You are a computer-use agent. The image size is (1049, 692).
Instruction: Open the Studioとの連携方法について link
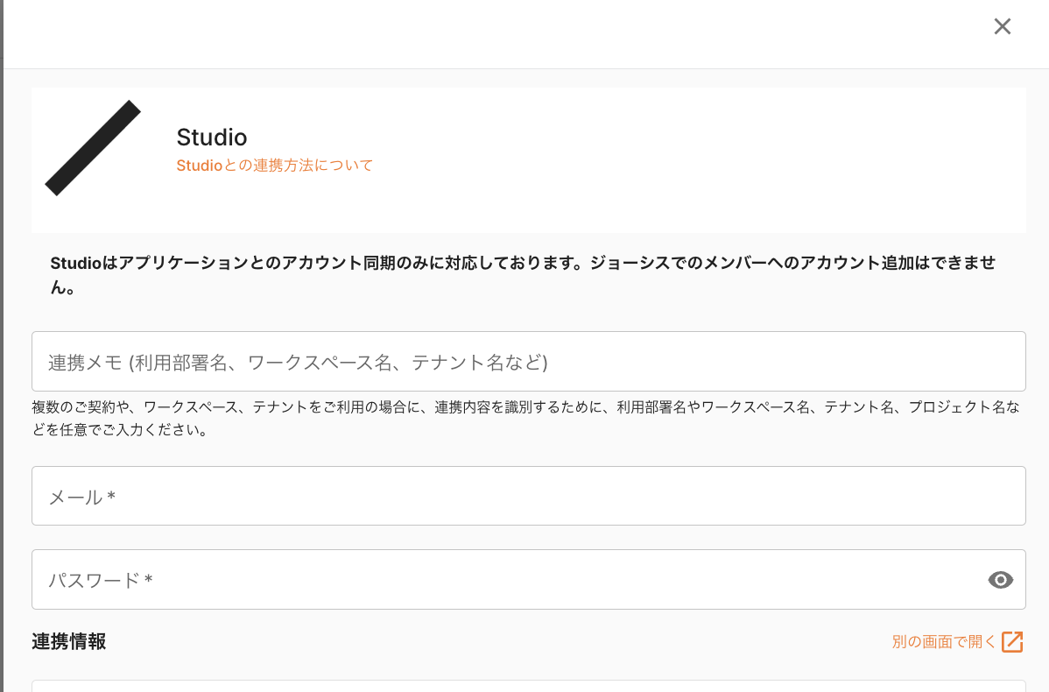point(274,165)
